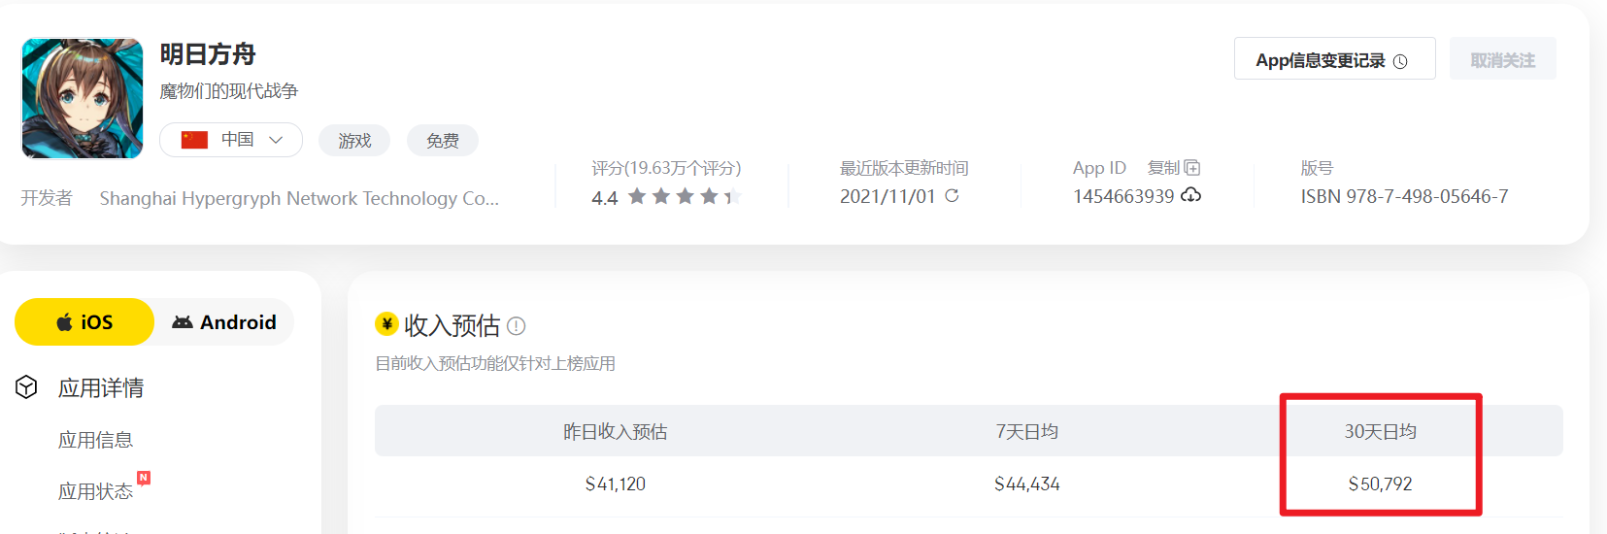Switch to the iOS platform tab
1607x534 pixels.
[84, 322]
